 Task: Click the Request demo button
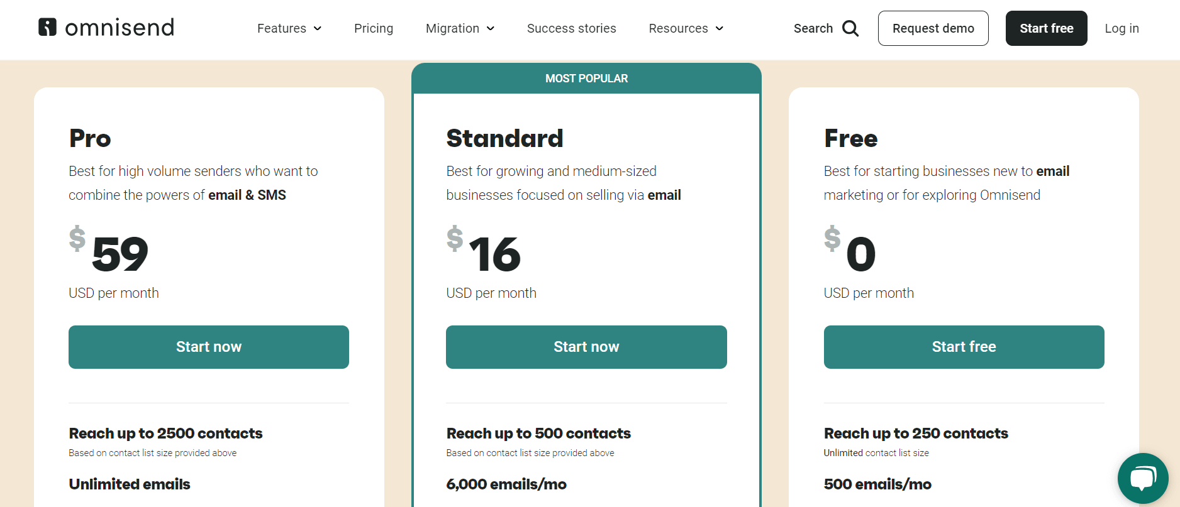(933, 28)
